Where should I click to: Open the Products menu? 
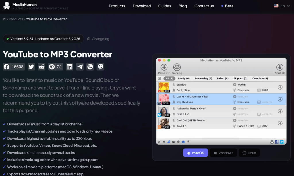coord(117,6)
